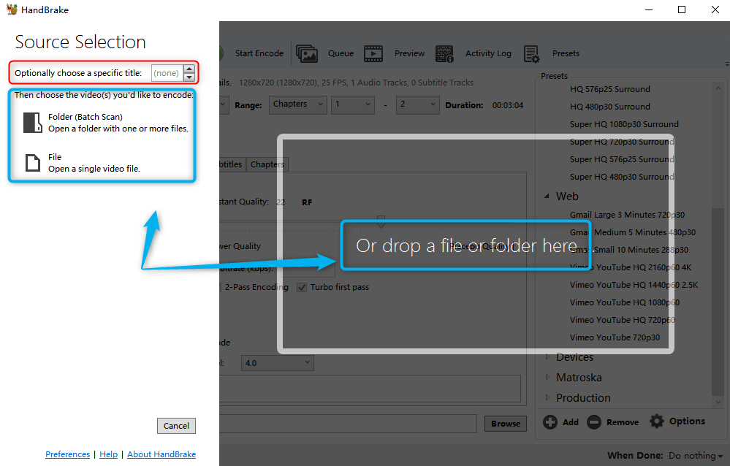Open the About HandBrake link

coord(161,454)
